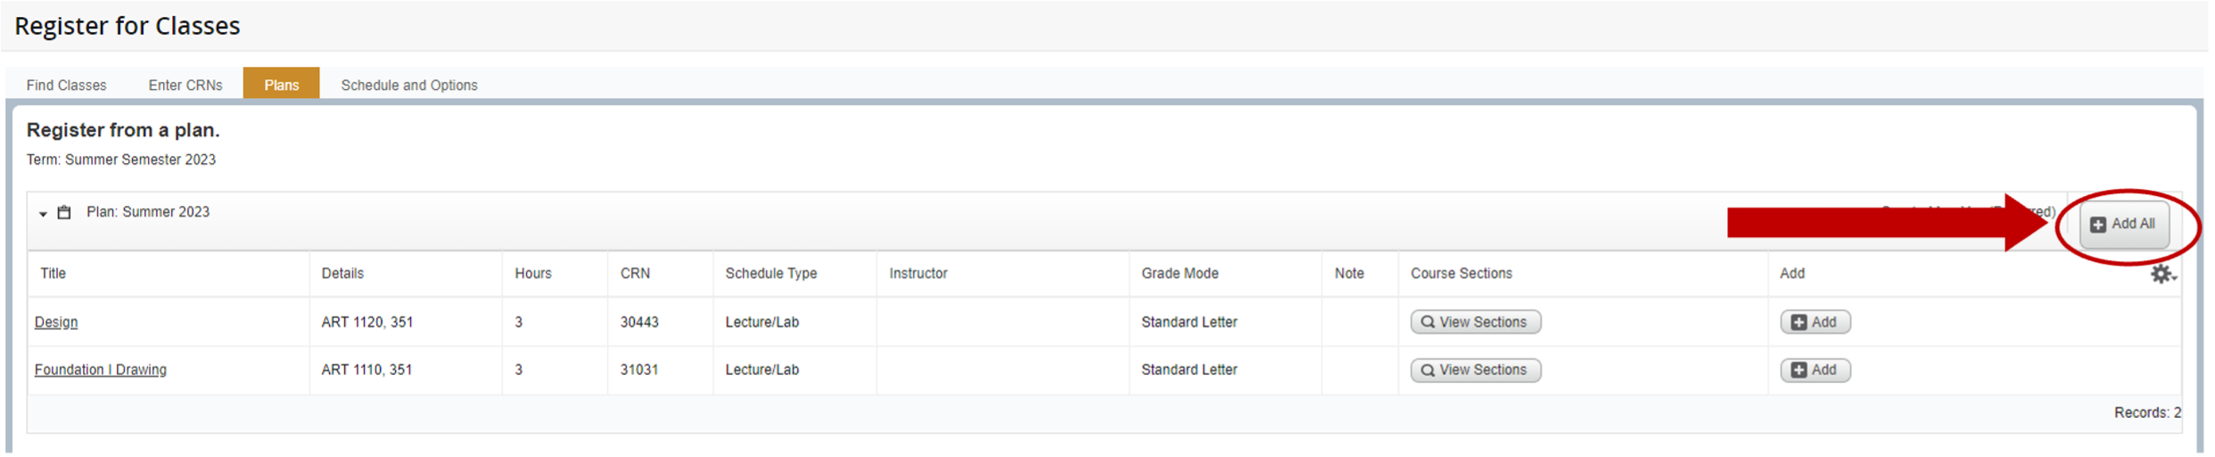Click the Grade Mode column header
The image size is (2215, 457).
(1180, 273)
